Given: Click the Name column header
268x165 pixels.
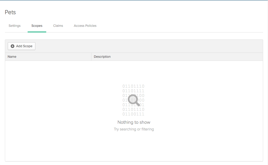Looking at the screenshot, I should pyautogui.click(x=12, y=57).
